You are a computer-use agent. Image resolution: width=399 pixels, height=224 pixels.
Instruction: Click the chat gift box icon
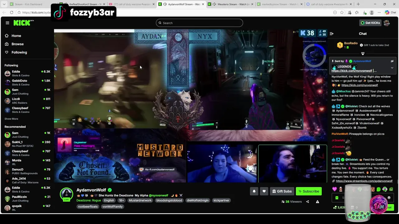pos(337,198)
